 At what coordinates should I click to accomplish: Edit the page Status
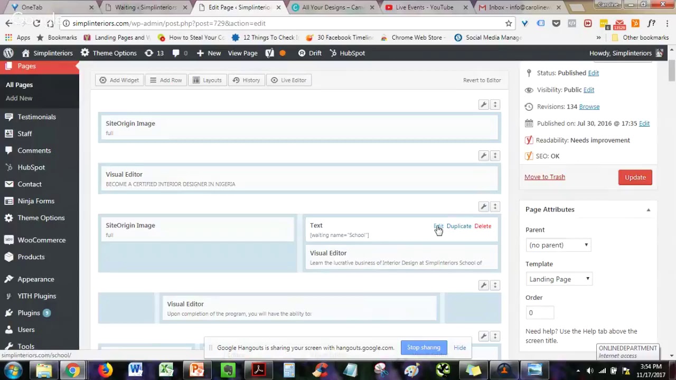coord(593,73)
